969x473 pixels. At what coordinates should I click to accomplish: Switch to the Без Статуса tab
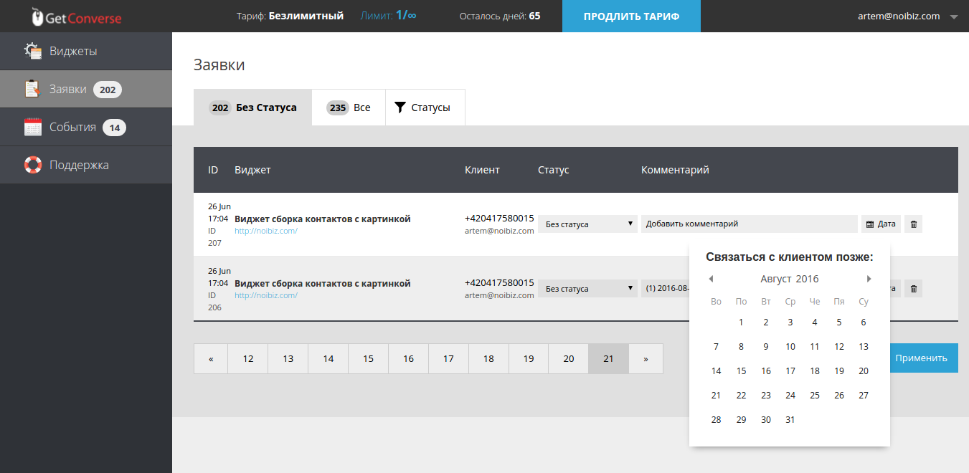coord(252,107)
